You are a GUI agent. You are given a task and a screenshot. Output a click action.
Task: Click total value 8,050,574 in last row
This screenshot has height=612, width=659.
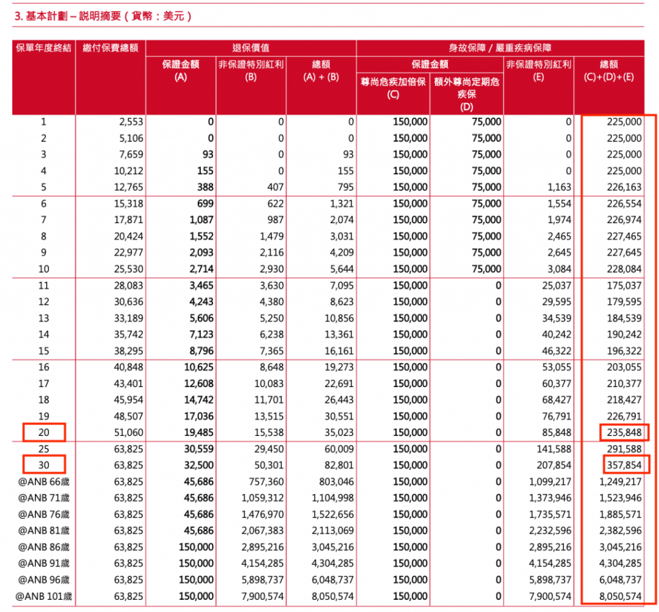coord(620,596)
